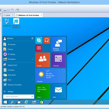Click the VMware user name in Start menu
The image size is (109, 109).
click(10, 38)
